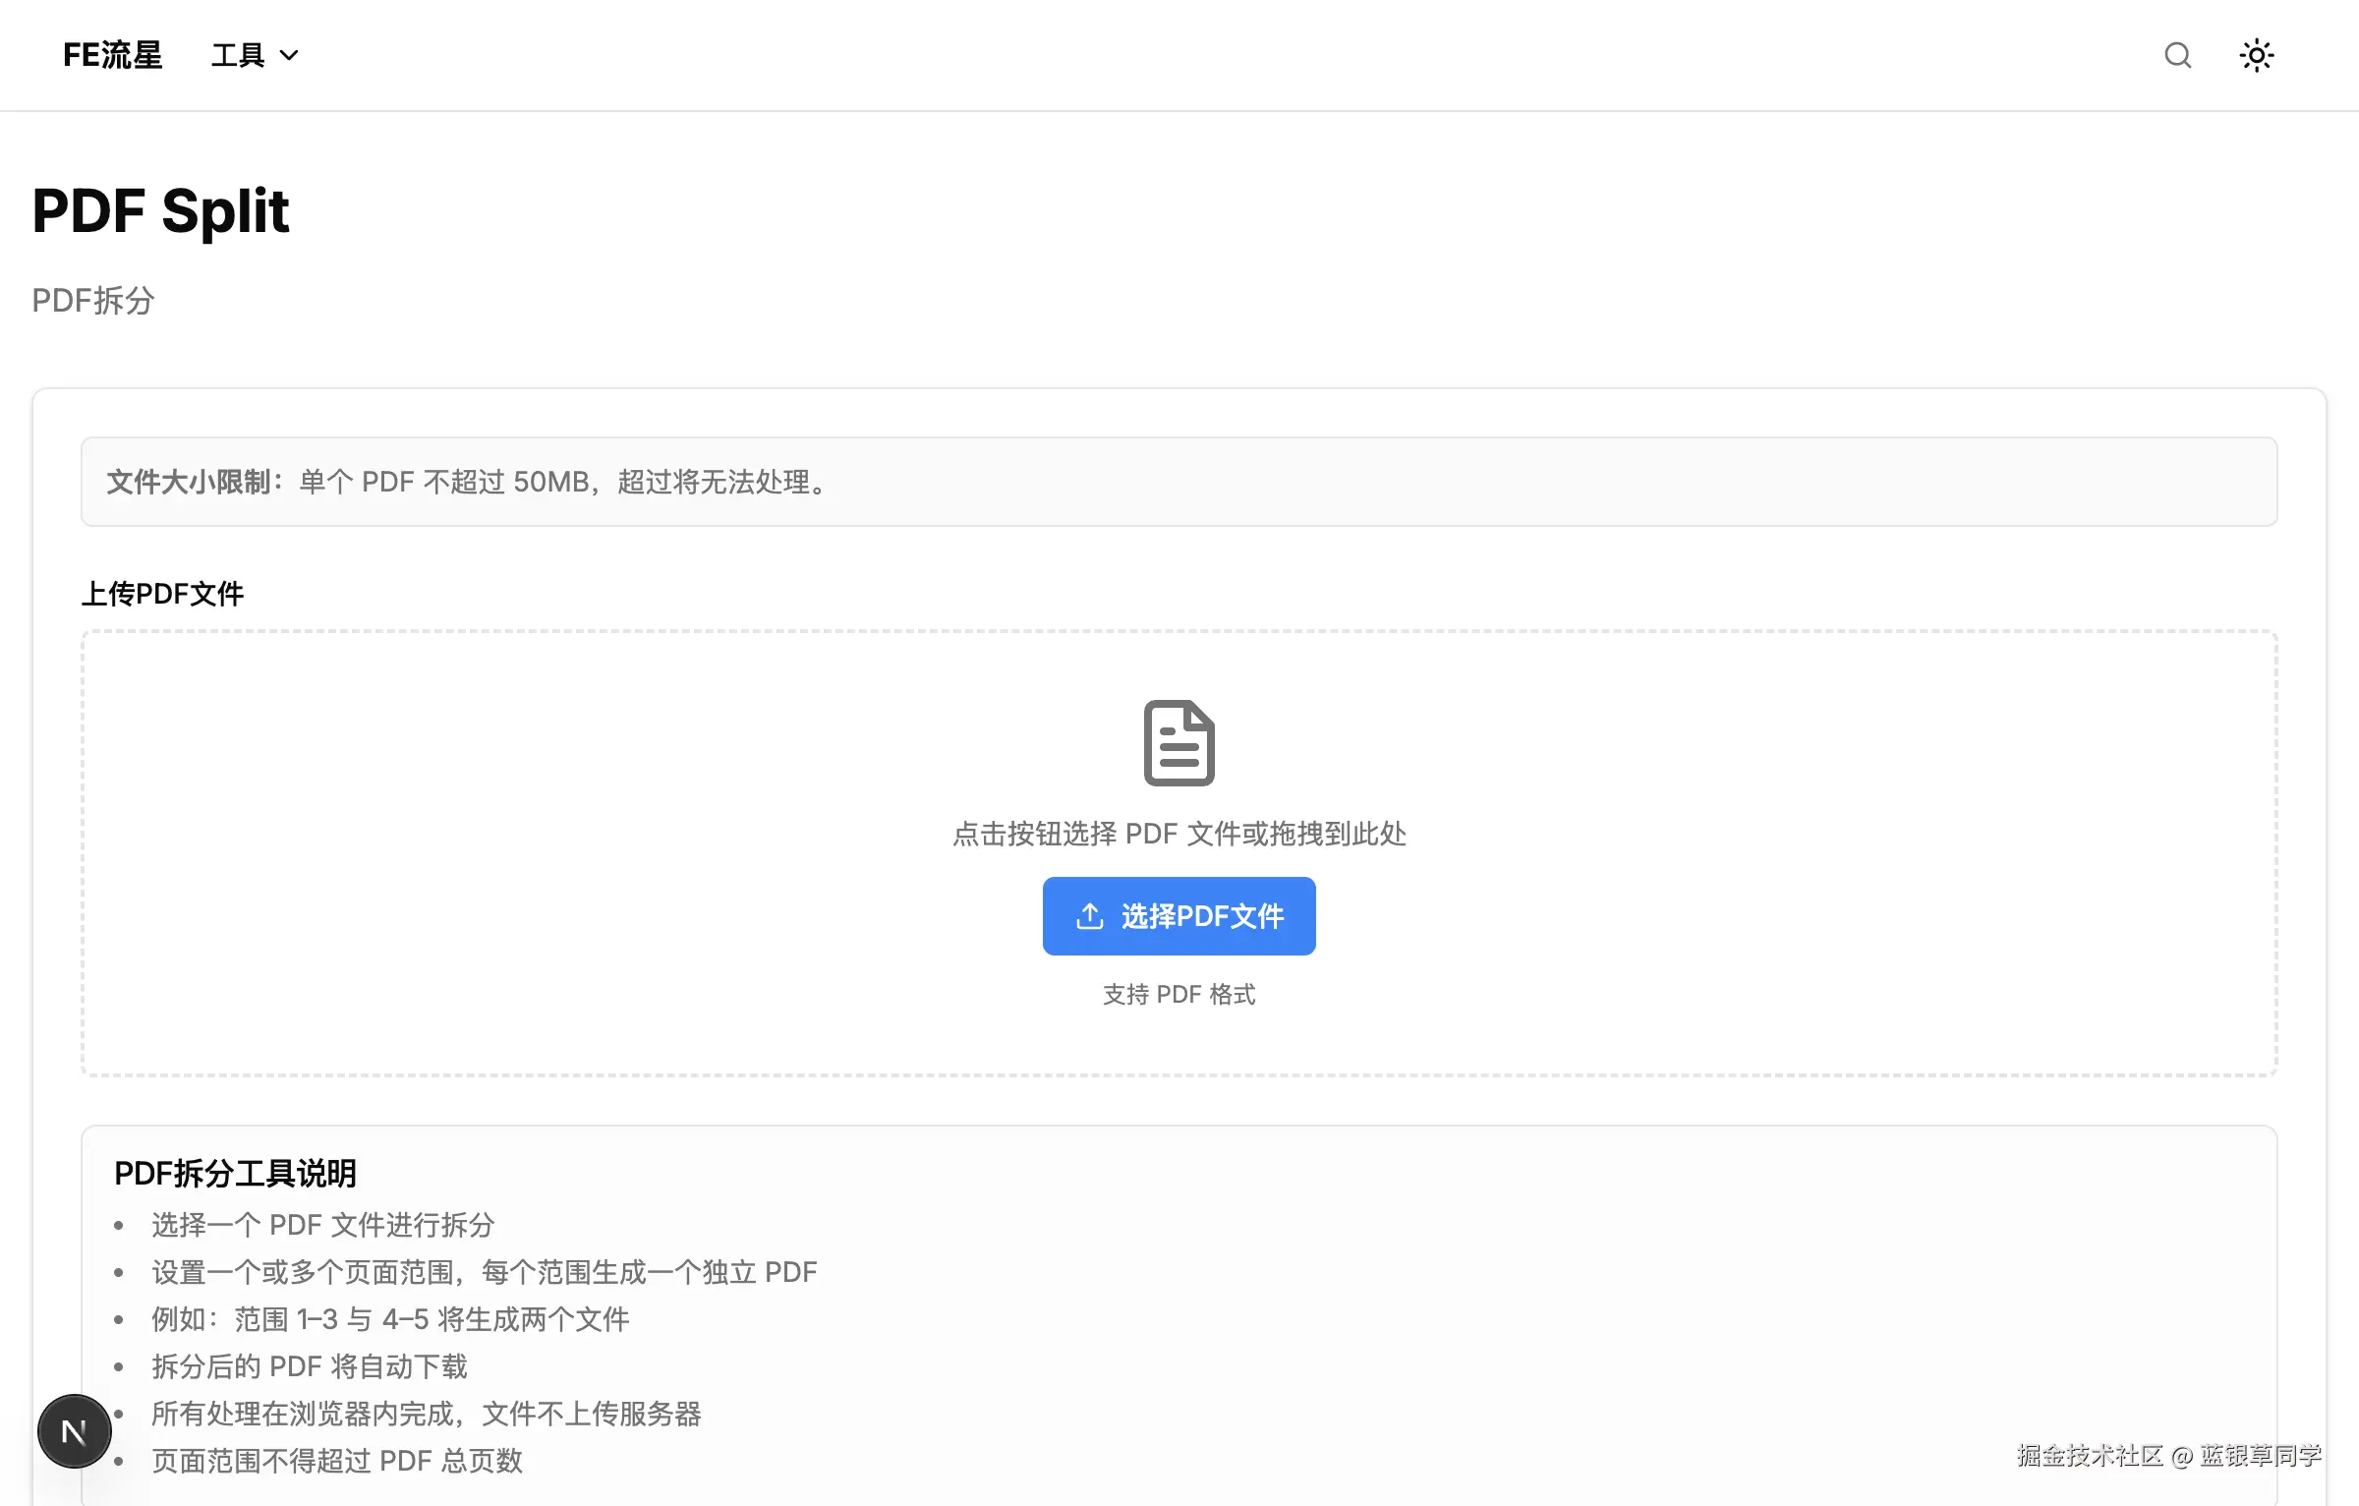Activate the sun icon to switch appearance
Image resolution: width=2359 pixels, height=1506 pixels.
point(2257,55)
